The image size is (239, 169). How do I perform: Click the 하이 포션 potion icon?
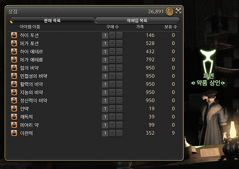[14, 35]
